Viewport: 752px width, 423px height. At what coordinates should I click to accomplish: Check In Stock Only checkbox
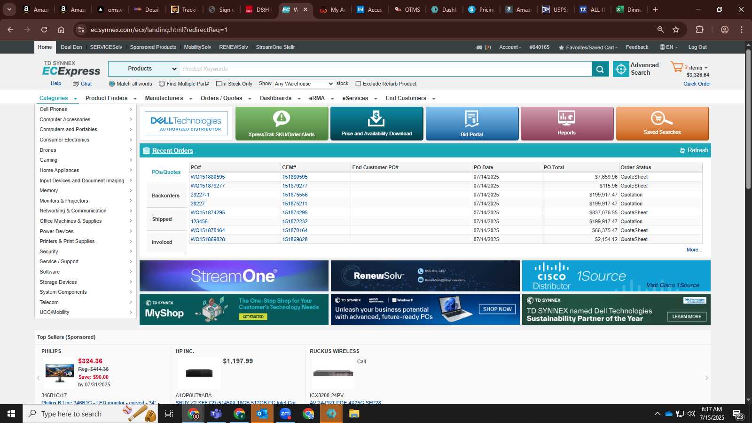point(219,84)
